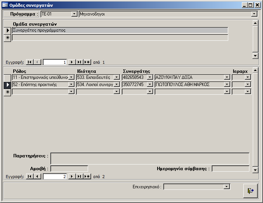
Task: Expand the Μηχανοδηγοί program name dropdown
Action: point(254,14)
